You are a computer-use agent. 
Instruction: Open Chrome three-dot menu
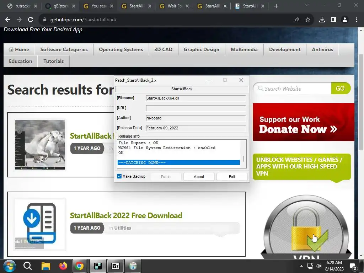[x=356, y=20]
